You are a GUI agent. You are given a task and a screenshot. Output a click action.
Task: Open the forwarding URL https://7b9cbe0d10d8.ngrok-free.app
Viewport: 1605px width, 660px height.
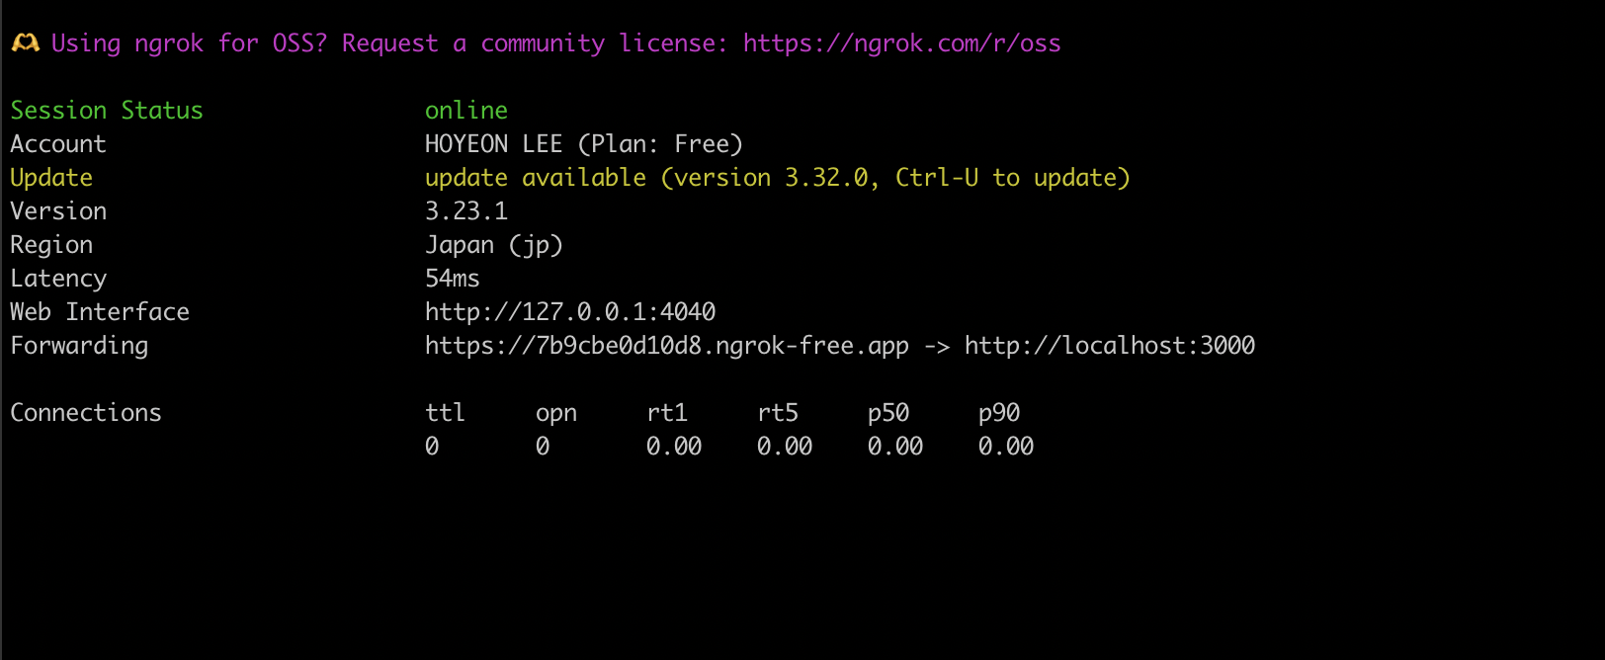coord(667,346)
